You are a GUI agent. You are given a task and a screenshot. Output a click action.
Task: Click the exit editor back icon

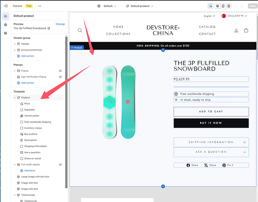click(6, 6)
